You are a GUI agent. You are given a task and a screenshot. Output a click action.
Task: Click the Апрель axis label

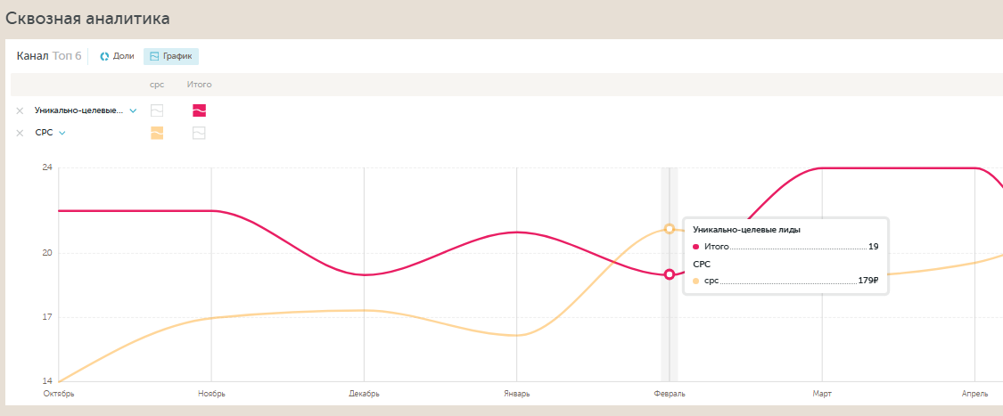(x=974, y=394)
